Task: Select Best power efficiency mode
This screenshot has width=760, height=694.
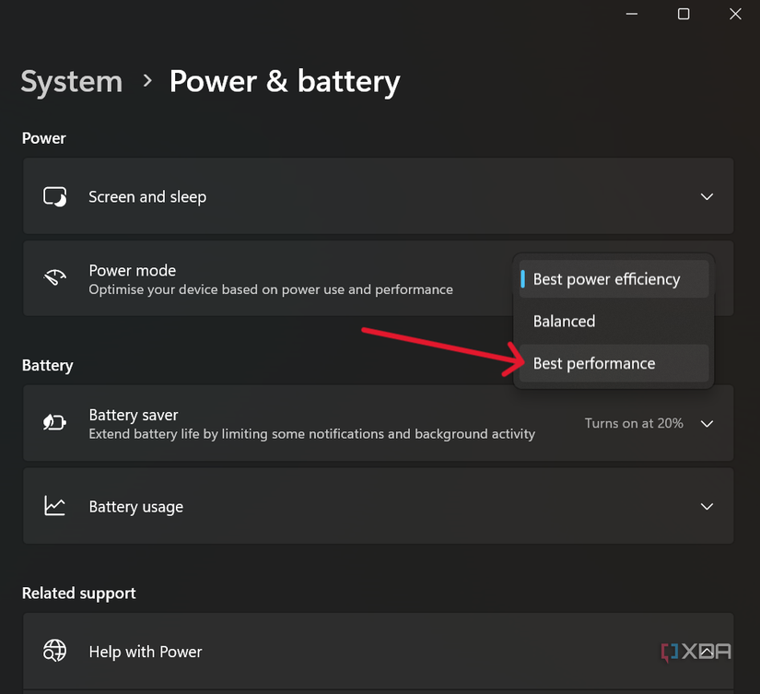Action: [x=607, y=278]
